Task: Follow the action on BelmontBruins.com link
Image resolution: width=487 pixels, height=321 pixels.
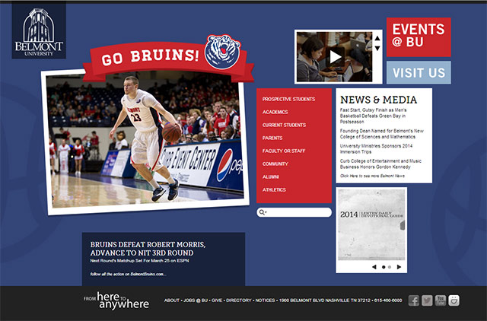Action: point(129,274)
